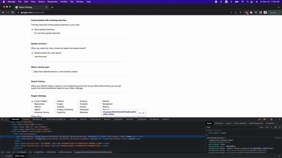This screenshot has height=158, width=282.
Task: Open the red extension icon in toolbar
Action: [247, 13]
